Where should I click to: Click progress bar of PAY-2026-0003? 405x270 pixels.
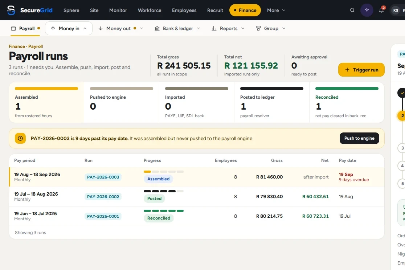(x=164, y=172)
